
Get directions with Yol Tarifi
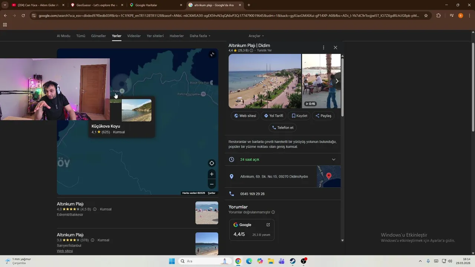click(273, 116)
